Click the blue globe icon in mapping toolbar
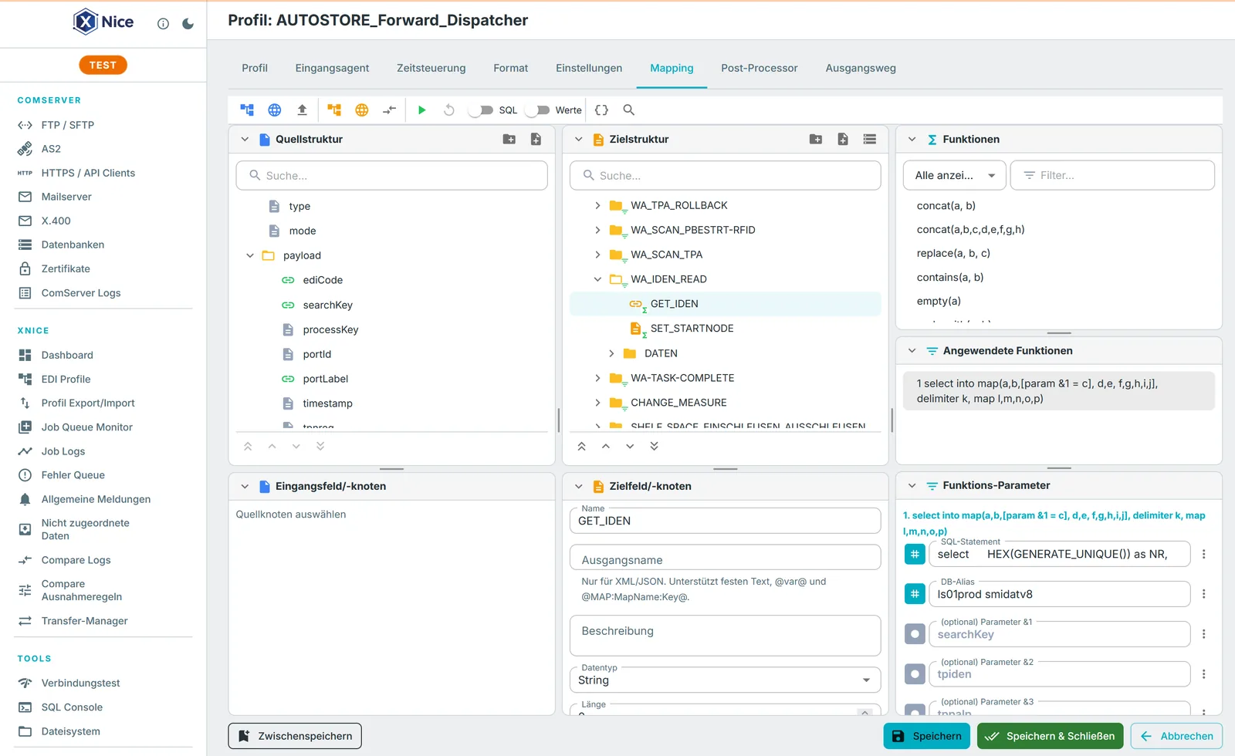The image size is (1235, 756). tap(274, 110)
